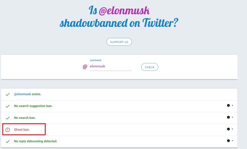Image resolution: width=247 pixels, height=149 pixels.
Task: Click the @ symbol beside username field
Action: (x=85, y=67)
